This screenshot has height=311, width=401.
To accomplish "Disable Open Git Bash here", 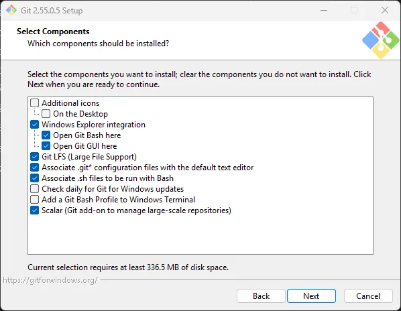I will 46,135.
